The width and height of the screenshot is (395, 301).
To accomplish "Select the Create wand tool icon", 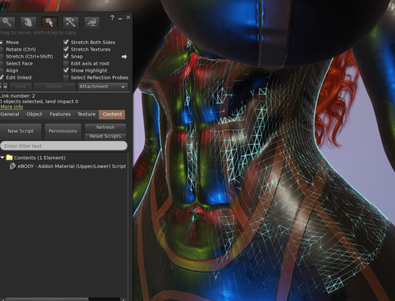I will pos(70,22).
